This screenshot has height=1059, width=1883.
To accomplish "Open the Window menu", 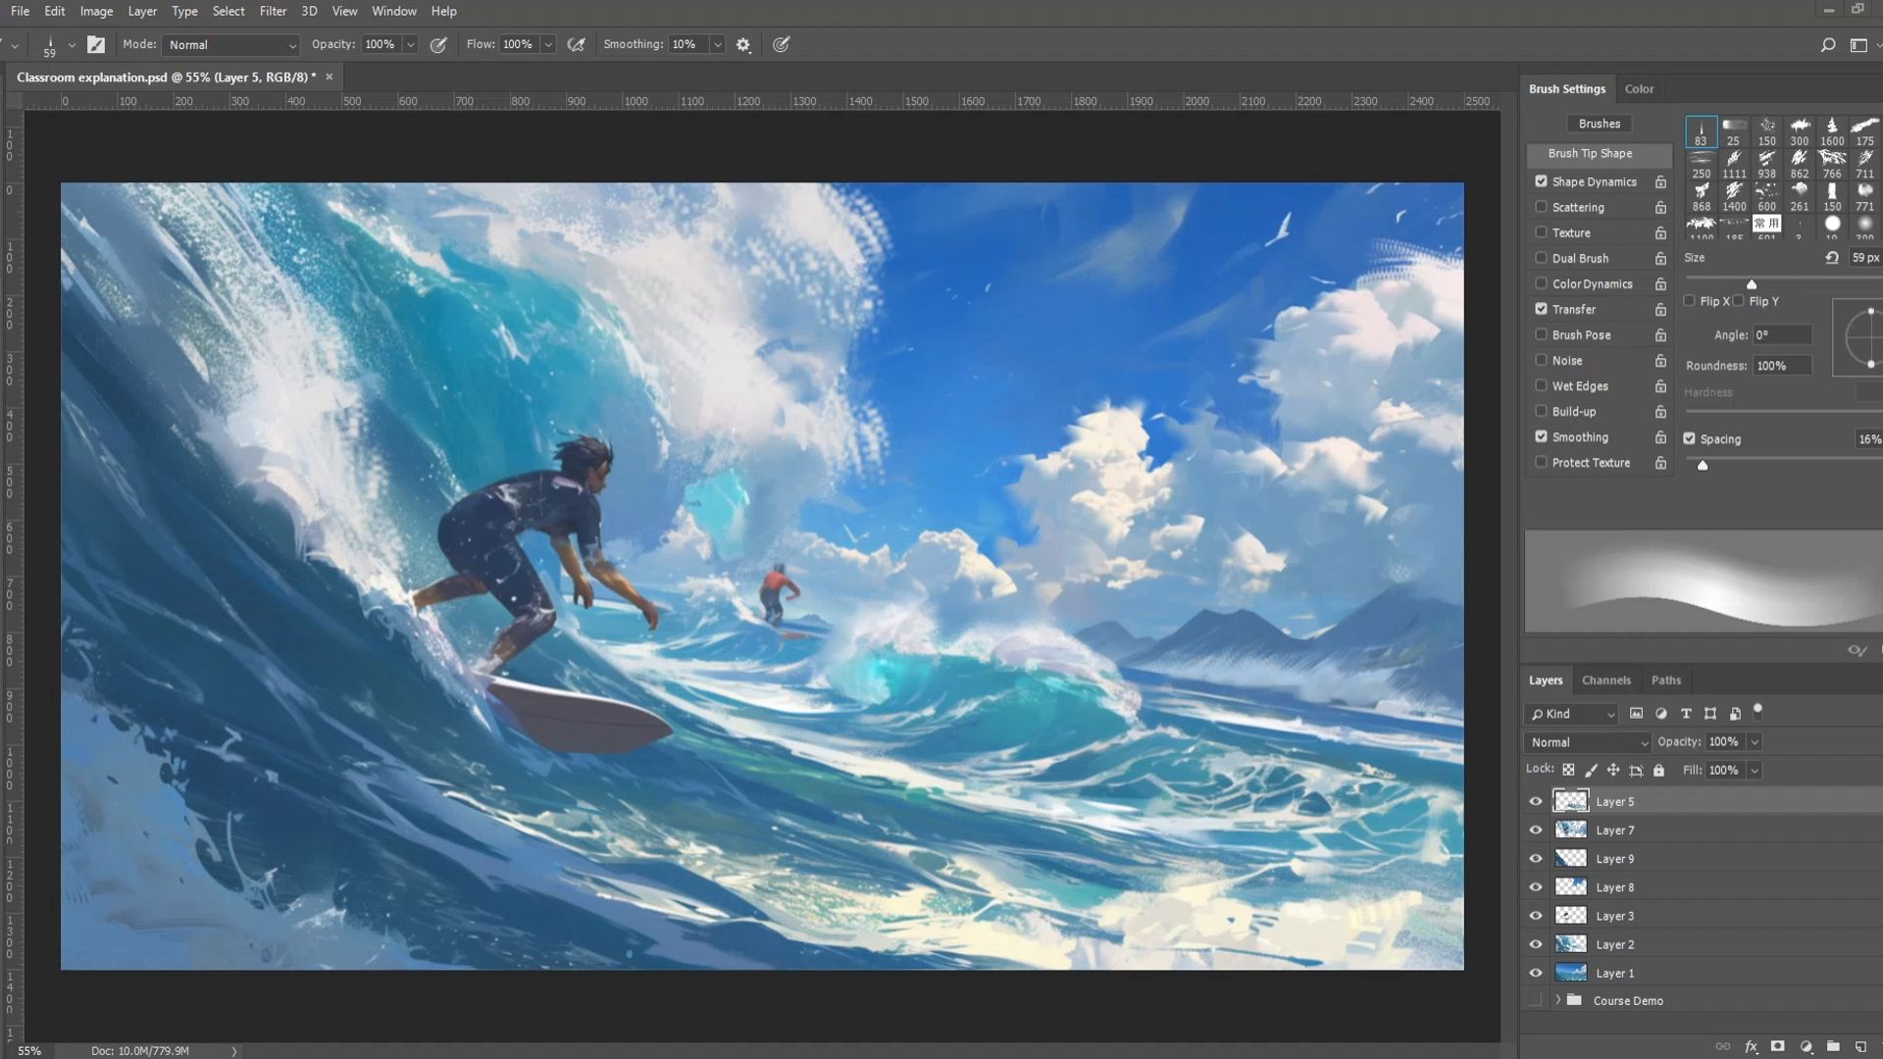I will (394, 12).
